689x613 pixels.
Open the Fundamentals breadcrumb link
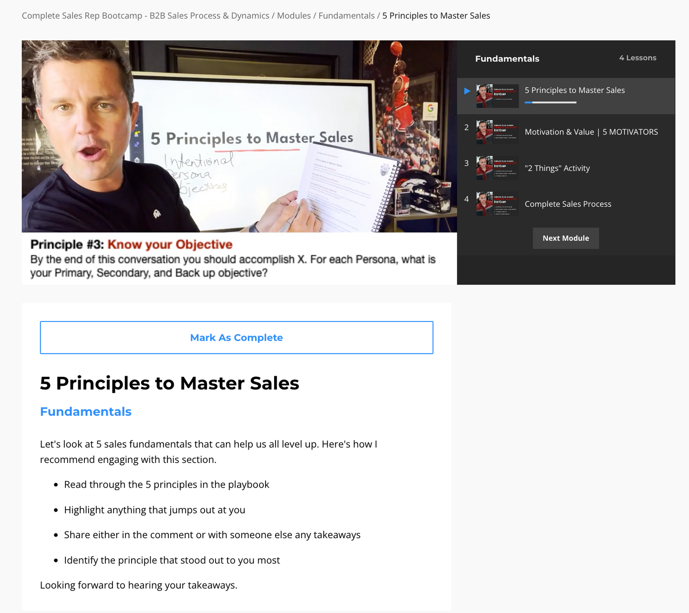point(347,16)
